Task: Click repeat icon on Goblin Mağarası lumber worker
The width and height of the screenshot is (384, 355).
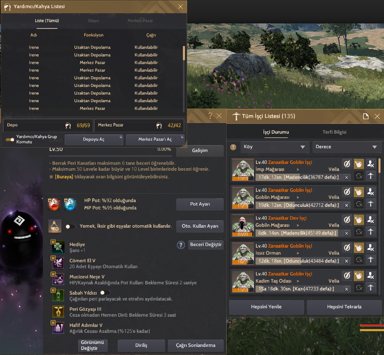Action: (359, 204)
